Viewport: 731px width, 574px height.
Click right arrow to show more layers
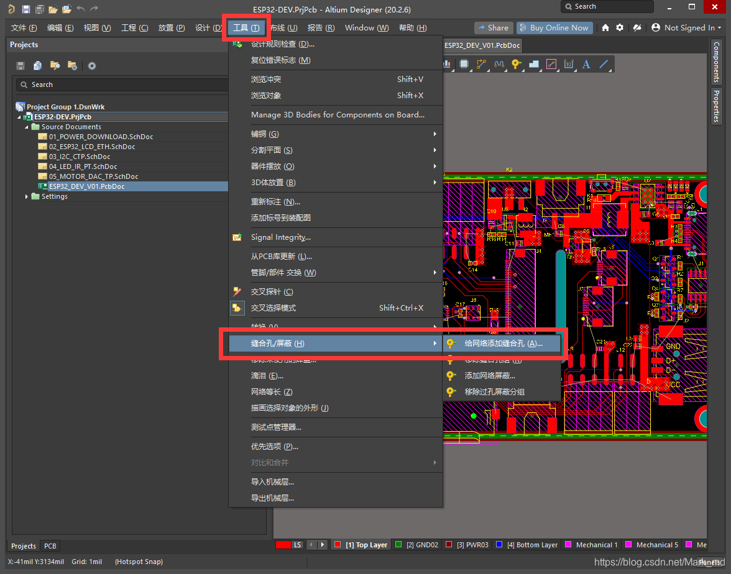(322, 545)
